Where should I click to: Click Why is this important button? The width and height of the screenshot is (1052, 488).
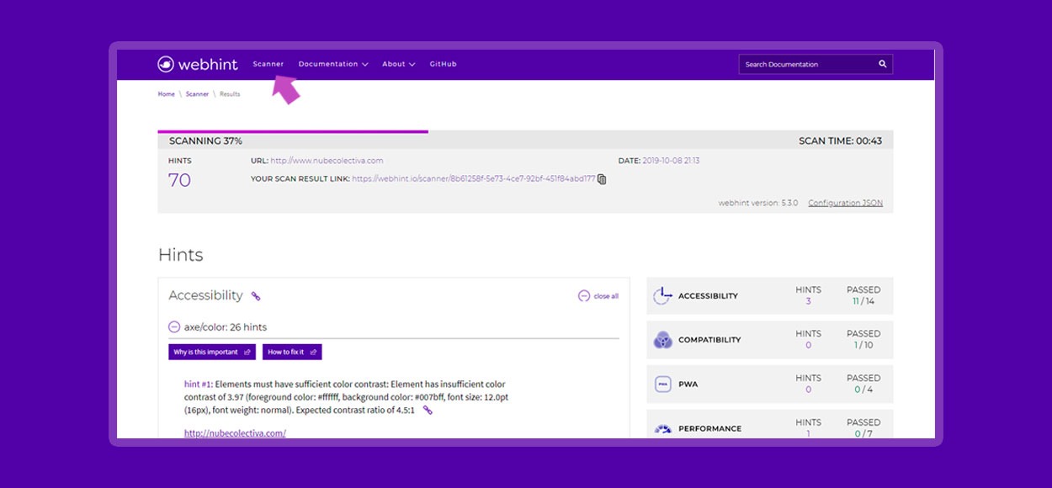[212, 352]
